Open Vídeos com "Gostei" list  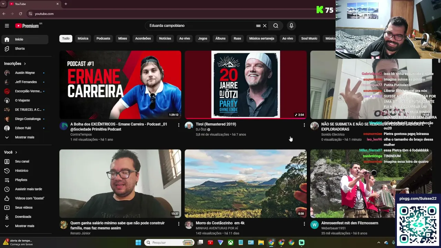coord(25,198)
